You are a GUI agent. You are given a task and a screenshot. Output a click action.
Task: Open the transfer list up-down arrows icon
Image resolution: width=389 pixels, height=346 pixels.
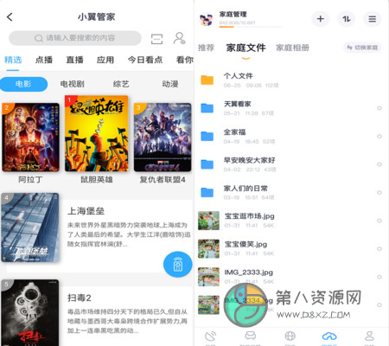(x=347, y=19)
